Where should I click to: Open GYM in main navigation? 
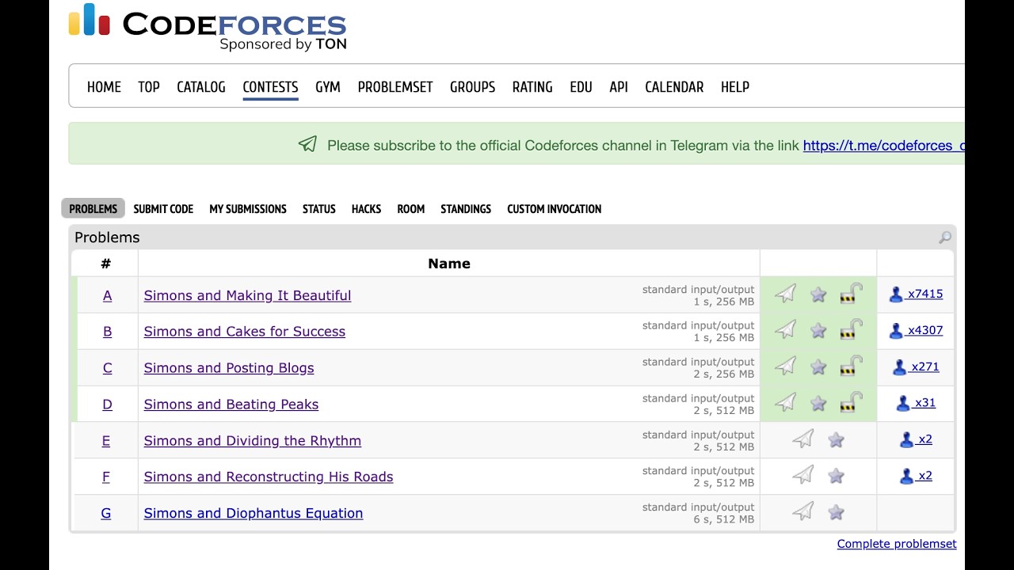pyautogui.click(x=328, y=87)
